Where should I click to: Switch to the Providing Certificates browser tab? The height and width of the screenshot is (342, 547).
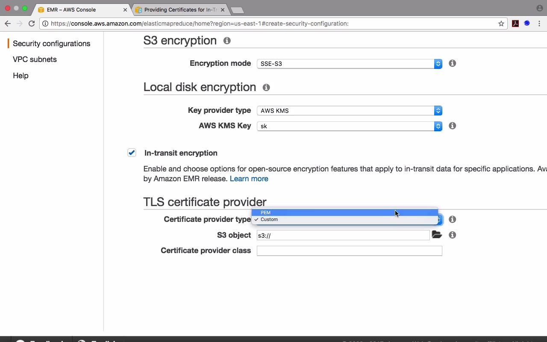pos(180,9)
